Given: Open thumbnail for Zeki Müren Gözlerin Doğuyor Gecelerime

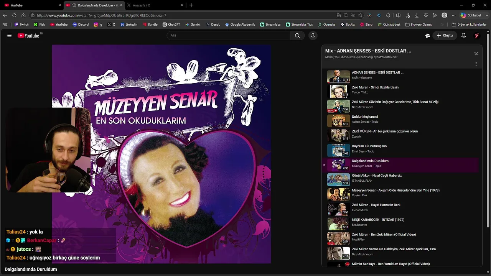Looking at the screenshot, I should click(338, 106).
